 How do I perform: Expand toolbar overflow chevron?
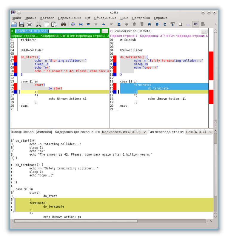[x=216, y=24]
